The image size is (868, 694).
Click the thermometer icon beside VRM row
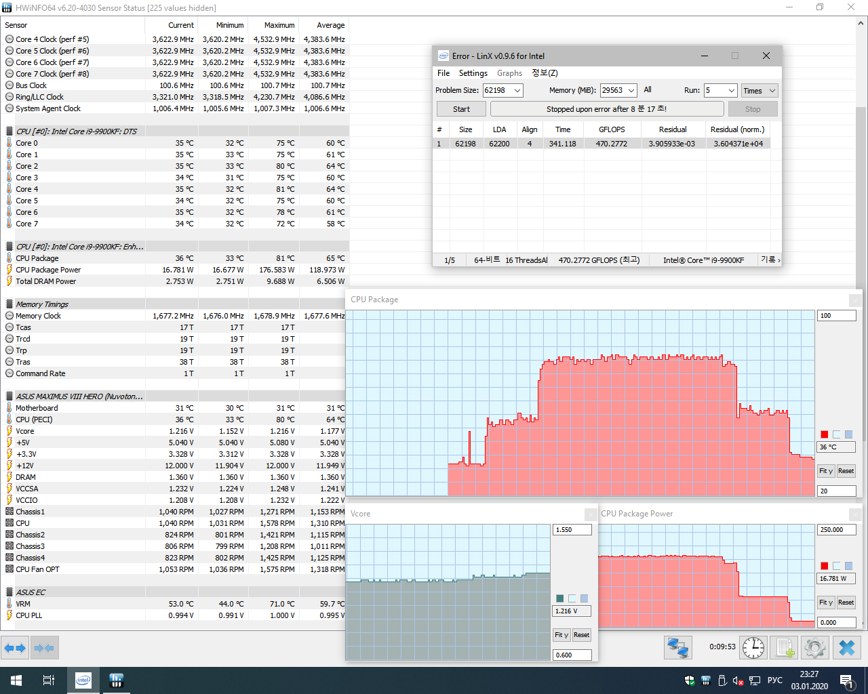[x=9, y=604]
